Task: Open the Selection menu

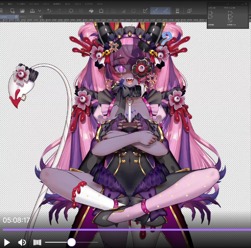Action: pyautogui.click(x=57, y=4)
